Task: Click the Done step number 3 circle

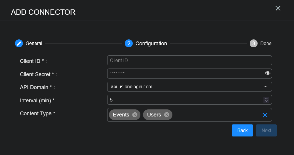Action: point(253,44)
